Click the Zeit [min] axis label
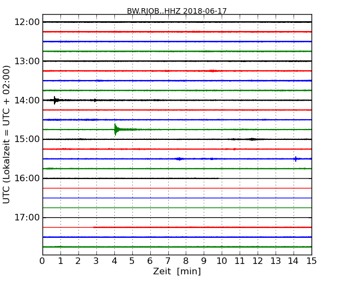 tap(177, 271)
